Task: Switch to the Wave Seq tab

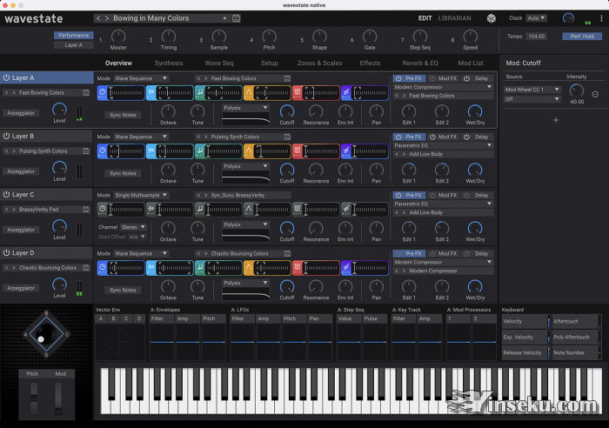Action: coord(218,64)
